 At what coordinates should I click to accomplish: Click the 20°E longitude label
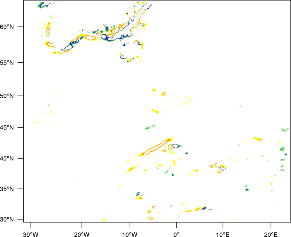click(271, 234)
